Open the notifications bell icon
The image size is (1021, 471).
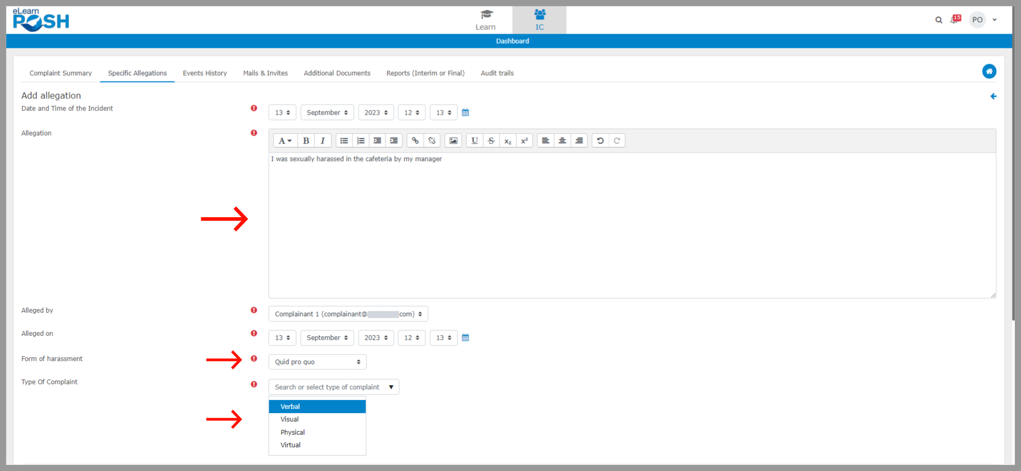tap(955, 19)
